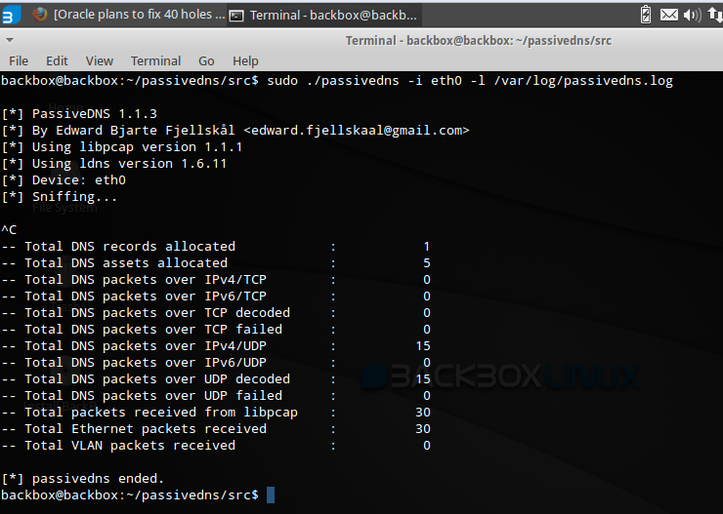The image size is (723, 514).
Task: Click the ldns version 1.6.11 line
Action: click(114, 163)
